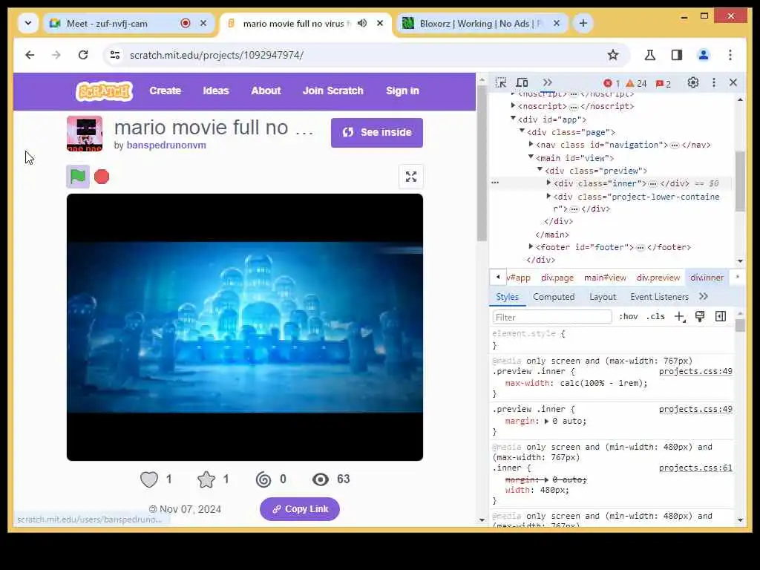Screen dimensions: 760x570
Task: Click Sign in
Action: (402, 91)
